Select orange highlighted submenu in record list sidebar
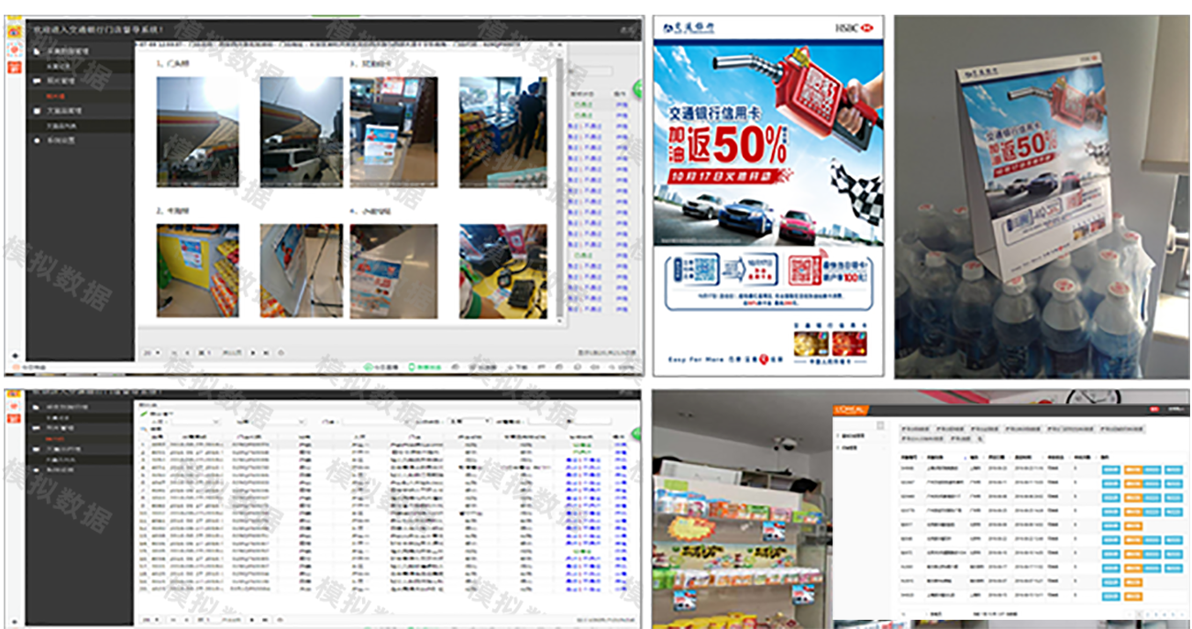The width and height of the screenshot is (1192, 629). pos(55,439)
